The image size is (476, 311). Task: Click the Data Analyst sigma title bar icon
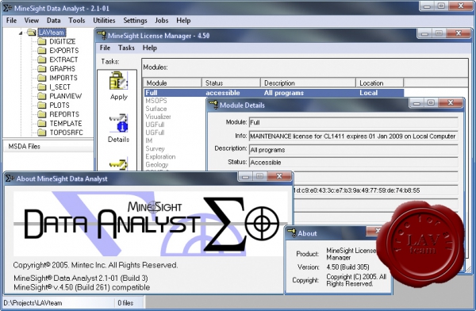(8, 8)
